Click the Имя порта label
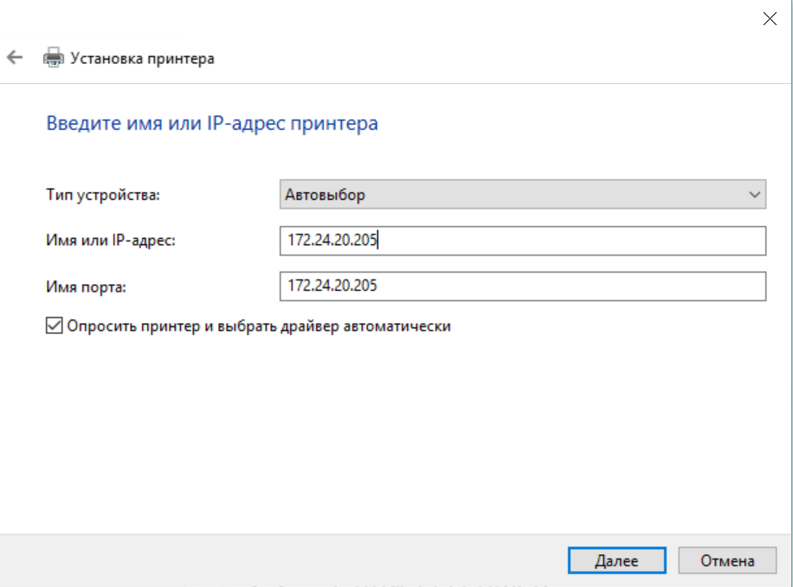 [86, 287]
